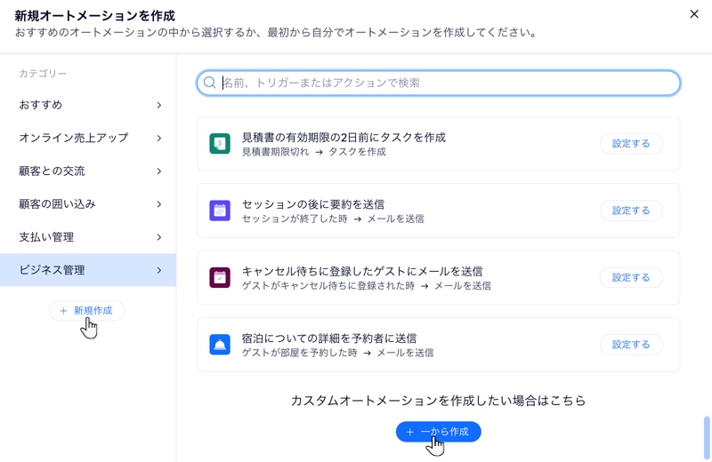Click the text セッションが終了した時 → メールを送信
This screenshot has width=712, height=462.
333,219
